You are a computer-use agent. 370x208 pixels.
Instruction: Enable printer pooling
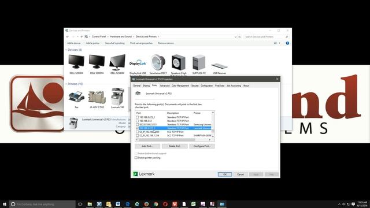point(136,158)
